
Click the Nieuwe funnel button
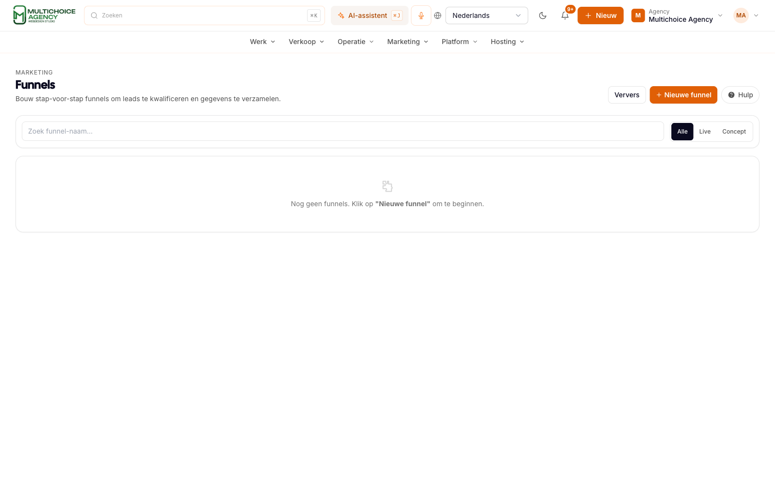click(x=683, y=95)
